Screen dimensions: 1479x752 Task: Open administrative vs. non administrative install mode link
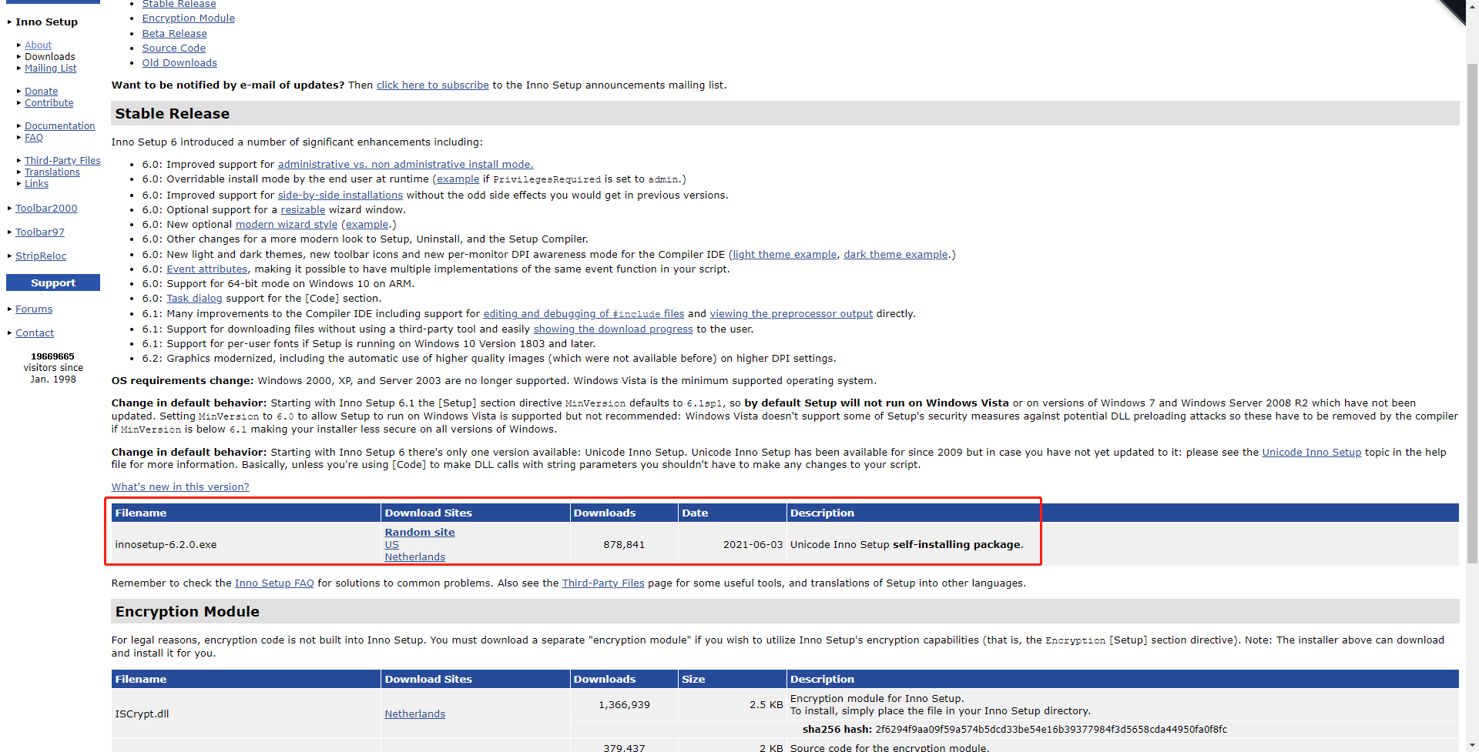coord(405,165)
